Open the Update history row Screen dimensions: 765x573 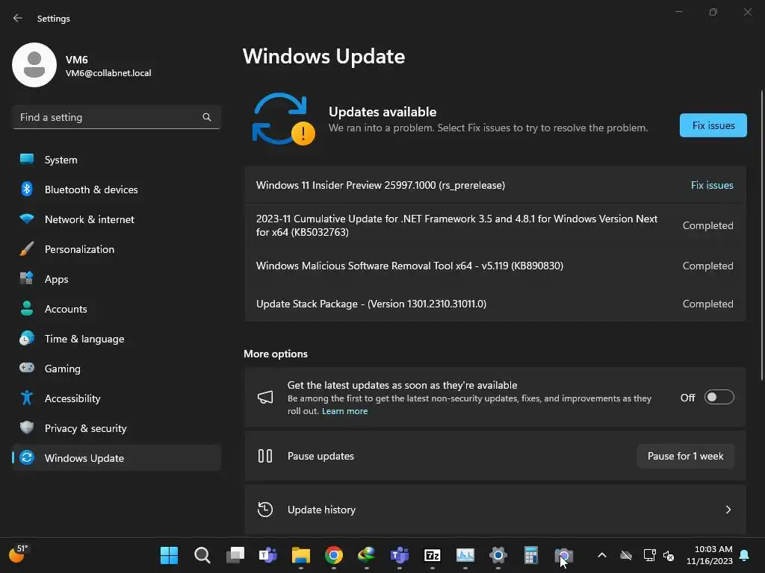coord(495,510)
